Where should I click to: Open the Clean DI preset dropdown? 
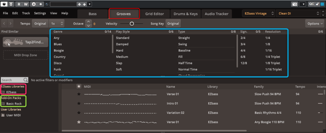(298, 13)
